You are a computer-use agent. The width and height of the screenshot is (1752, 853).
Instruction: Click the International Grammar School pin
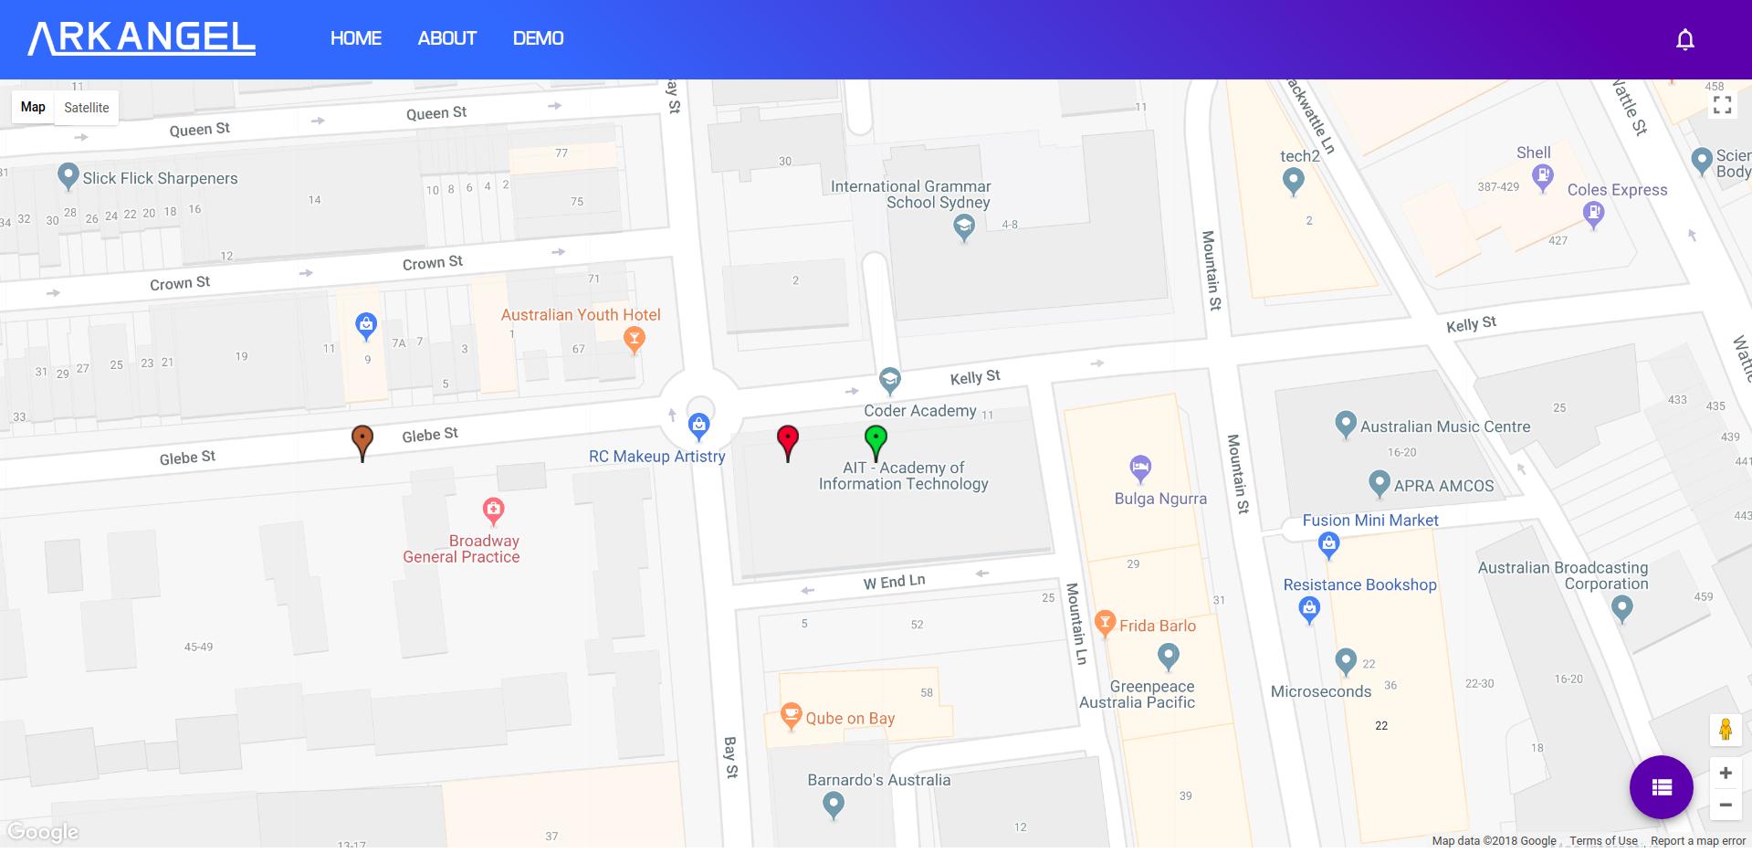[963, 228]
